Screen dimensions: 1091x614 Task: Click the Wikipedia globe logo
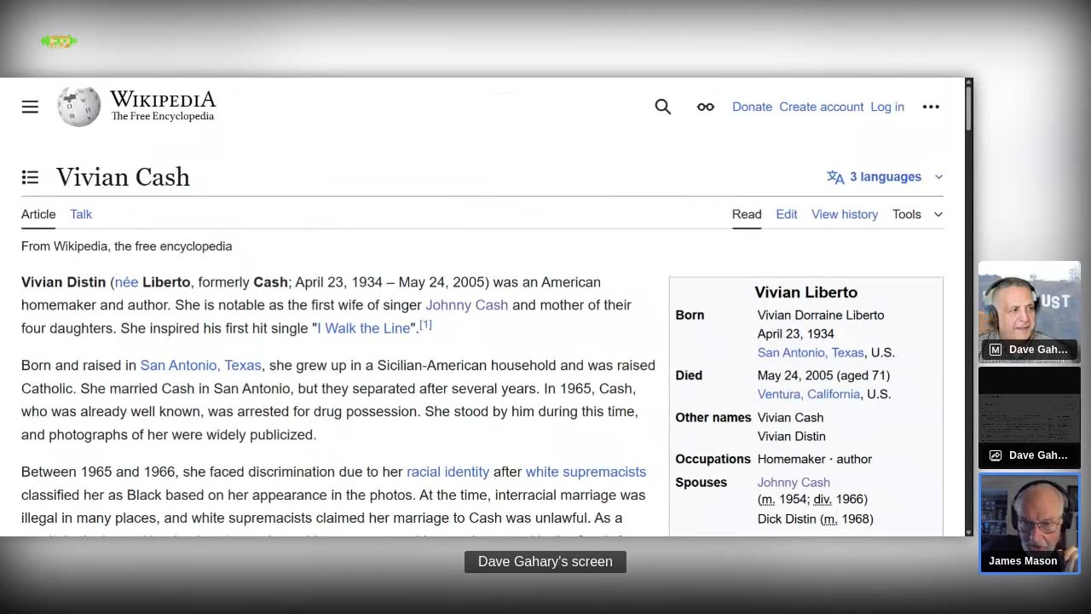[x=78, y=107]
